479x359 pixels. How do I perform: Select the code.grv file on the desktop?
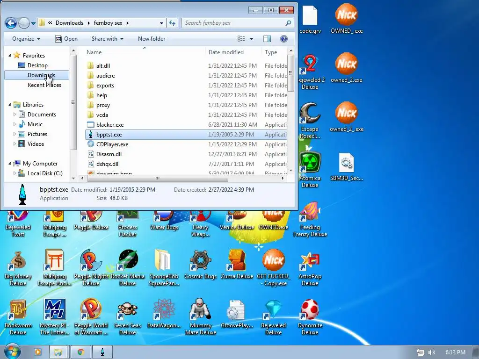310,19
